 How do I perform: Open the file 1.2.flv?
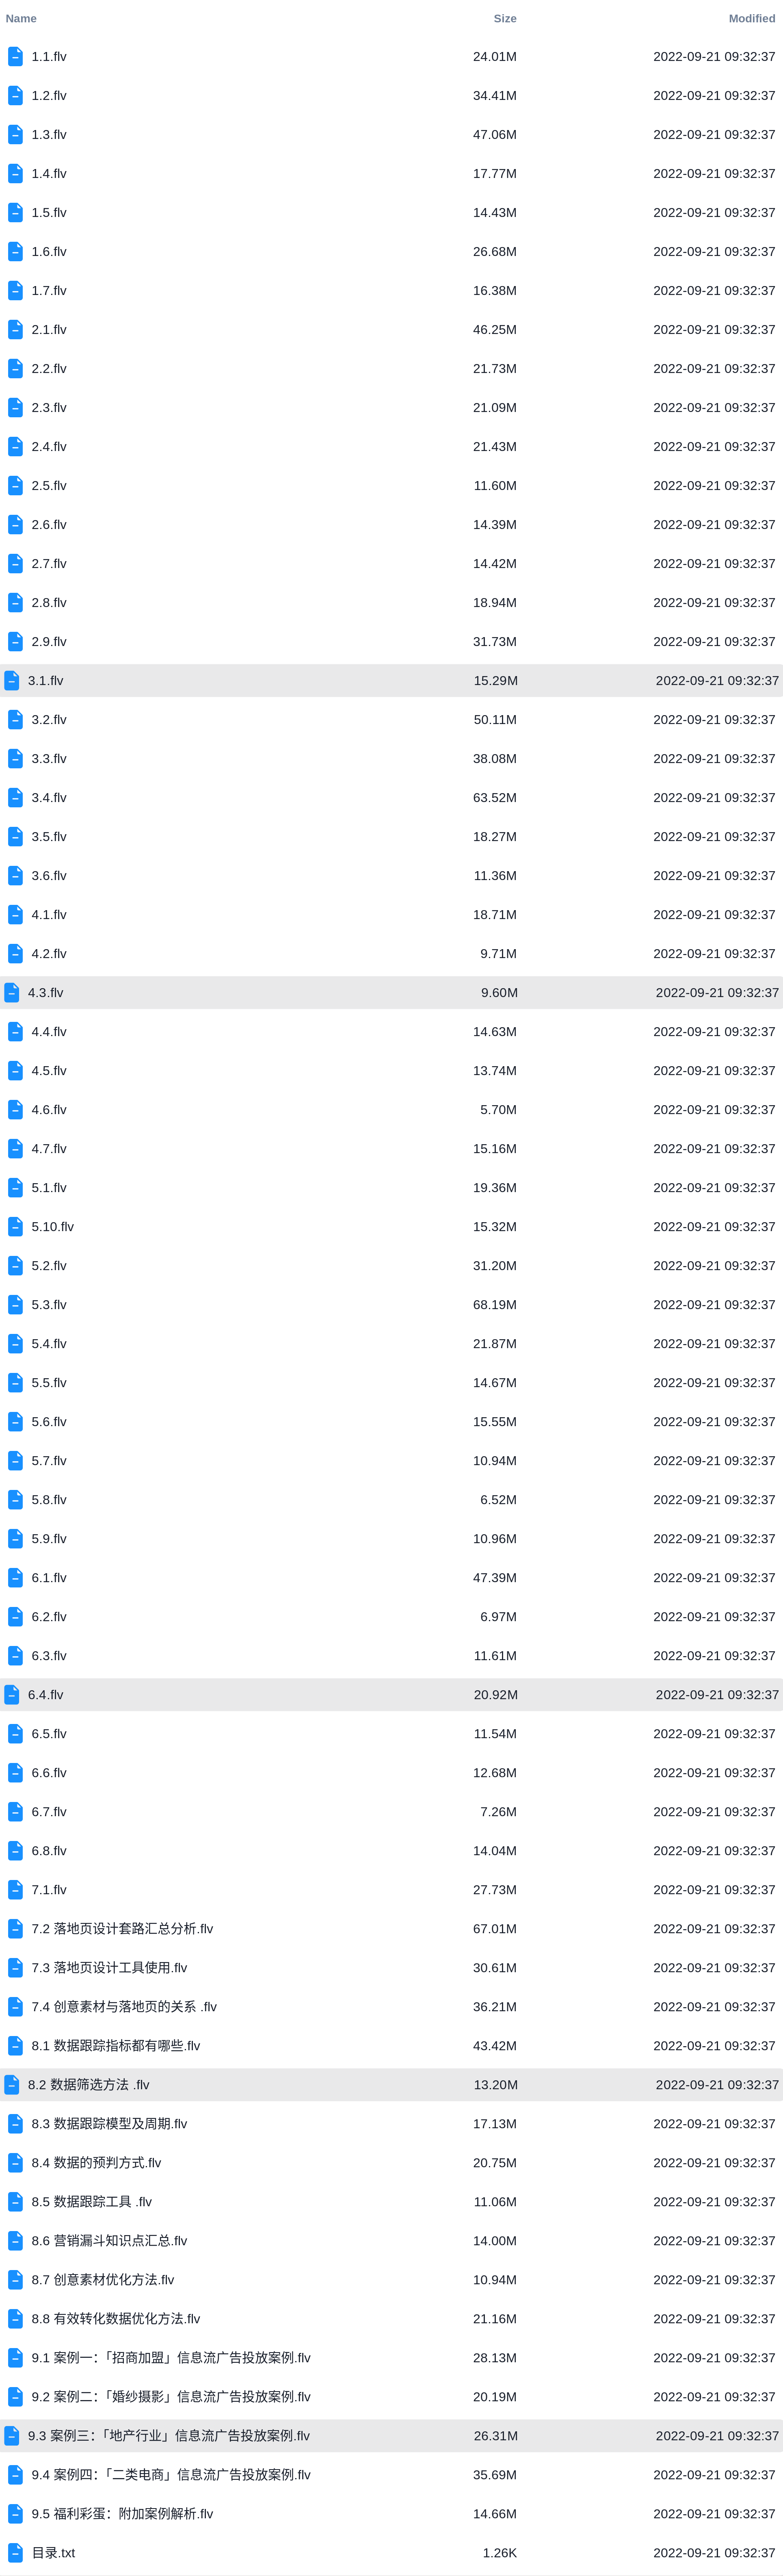pos(49,96)
